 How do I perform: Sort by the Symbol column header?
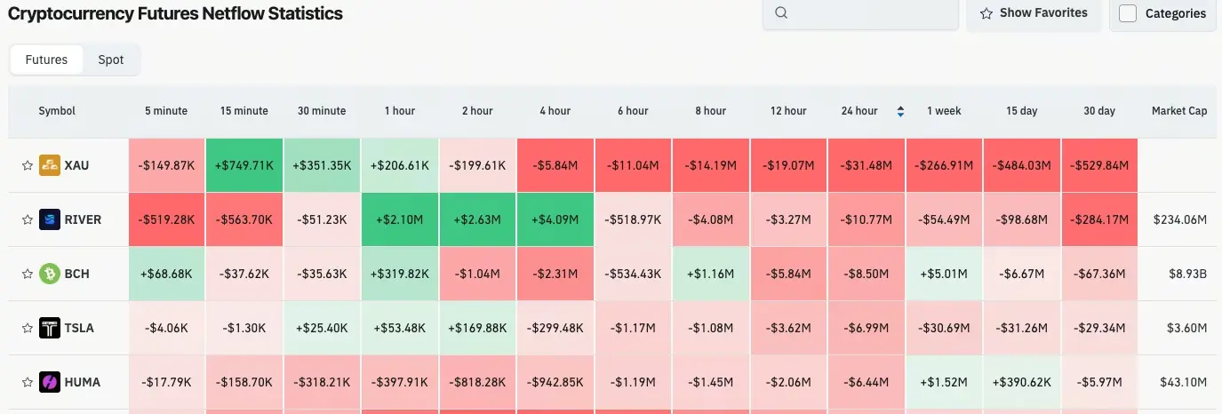[57, 111]
